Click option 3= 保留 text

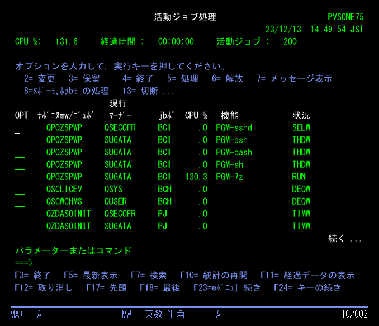click(84, 79)
